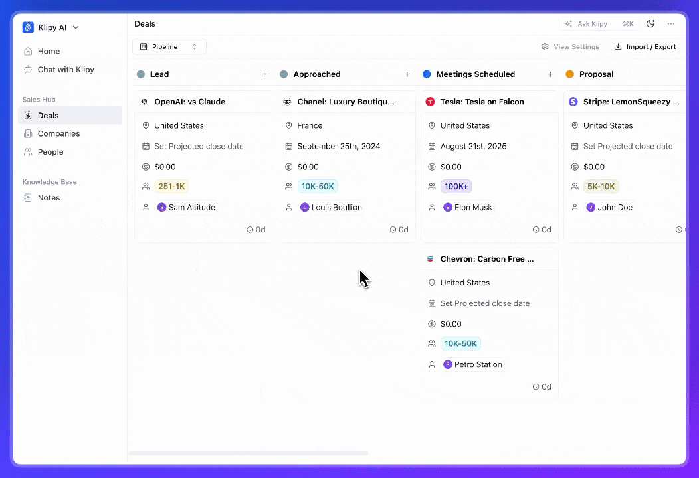Add a deal to the Lead column

[264, 74]
